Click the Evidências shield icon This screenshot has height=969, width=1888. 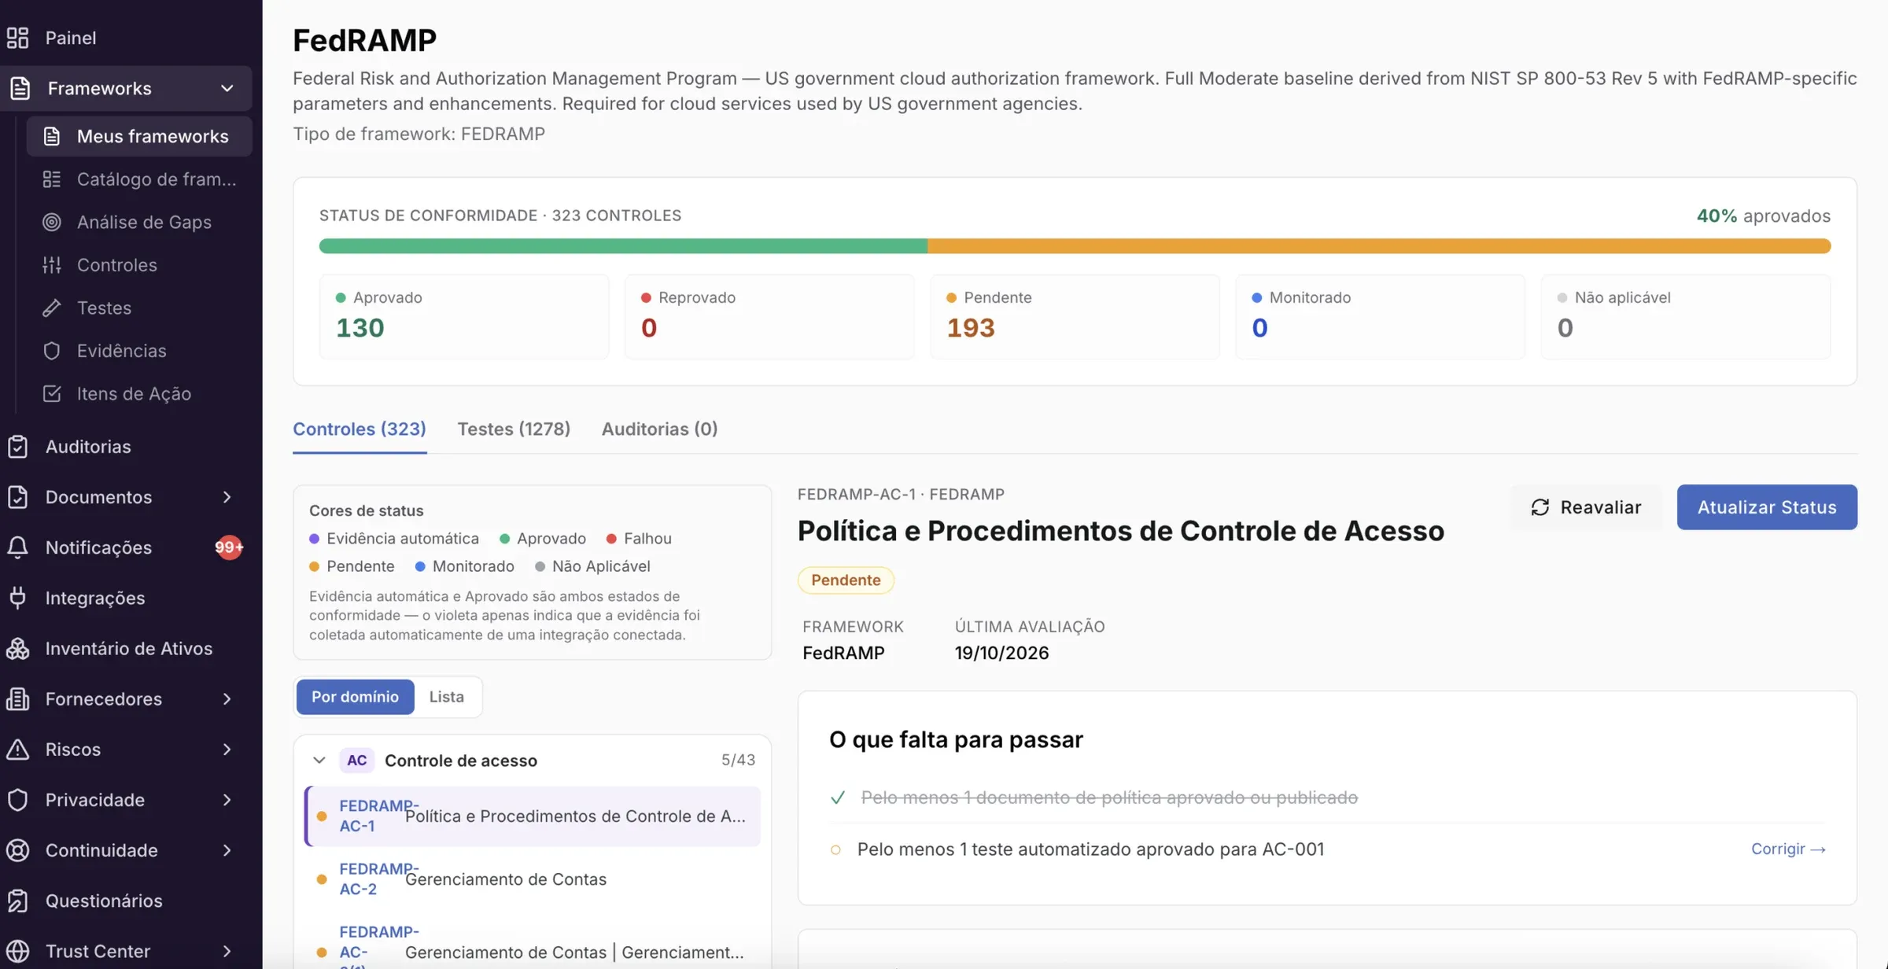pyautogui.click(x=52, y=351)
